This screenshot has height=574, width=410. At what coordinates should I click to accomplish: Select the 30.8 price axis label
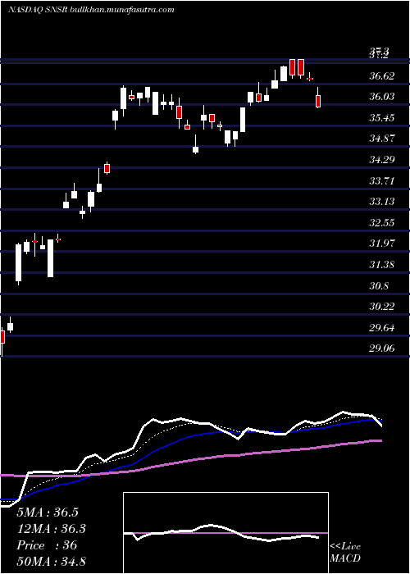point(378,286)
